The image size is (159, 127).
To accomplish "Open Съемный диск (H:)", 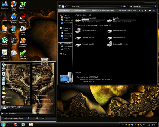I will pyautogui.click(x=116, y=38).
